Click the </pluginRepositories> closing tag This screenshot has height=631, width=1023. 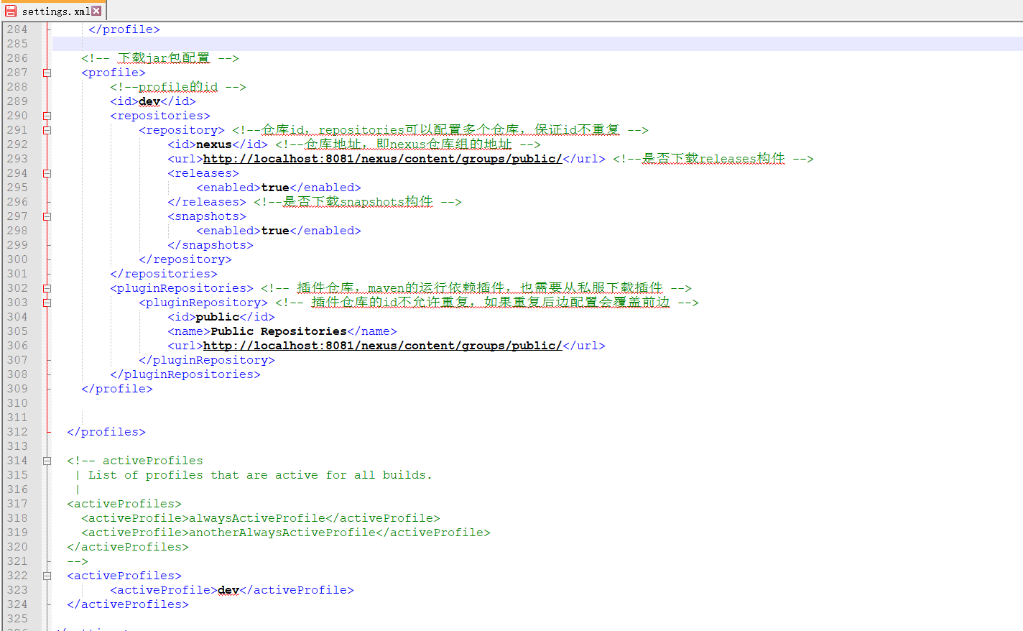click(185, 374)
